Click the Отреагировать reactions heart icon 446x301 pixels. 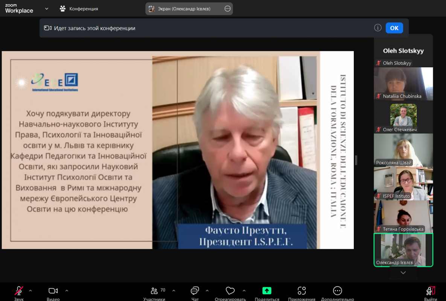230,291
